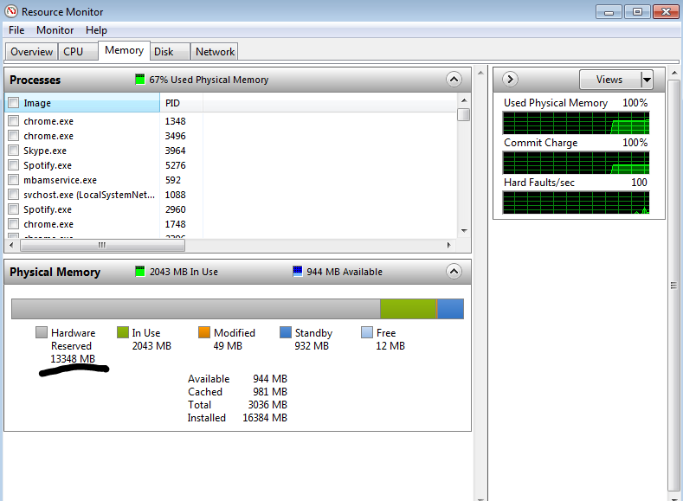Click the horizontal scrollbar right arrow
Screen dimensions: 683x501
(449, 246)
